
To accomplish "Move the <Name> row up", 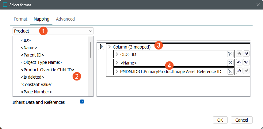I will 239,62.
